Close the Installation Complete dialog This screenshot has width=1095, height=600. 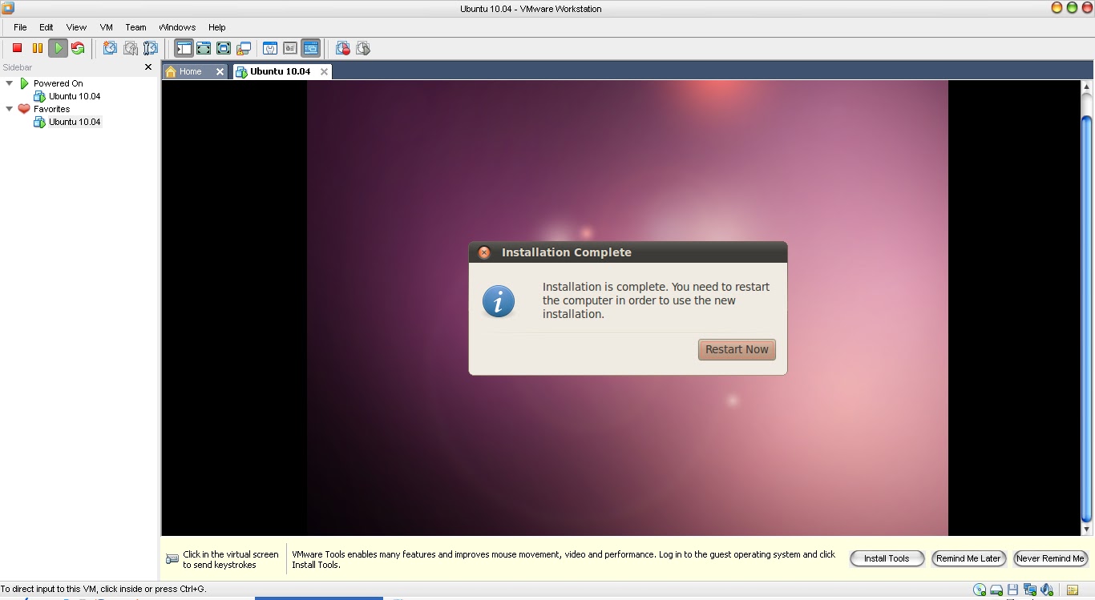click(x=484, y=252)
